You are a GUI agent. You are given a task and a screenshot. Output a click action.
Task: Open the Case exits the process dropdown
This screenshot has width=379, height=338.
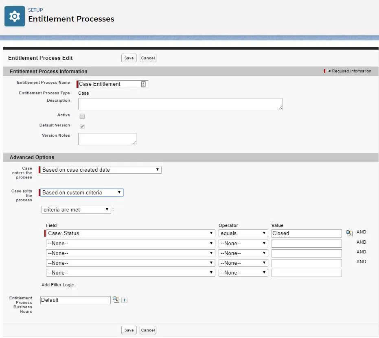(x=82, y=193)
